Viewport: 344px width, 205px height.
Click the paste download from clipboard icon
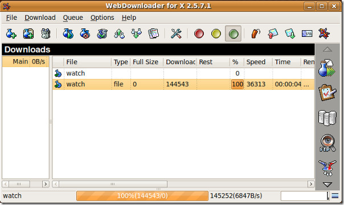coord(28,34)
